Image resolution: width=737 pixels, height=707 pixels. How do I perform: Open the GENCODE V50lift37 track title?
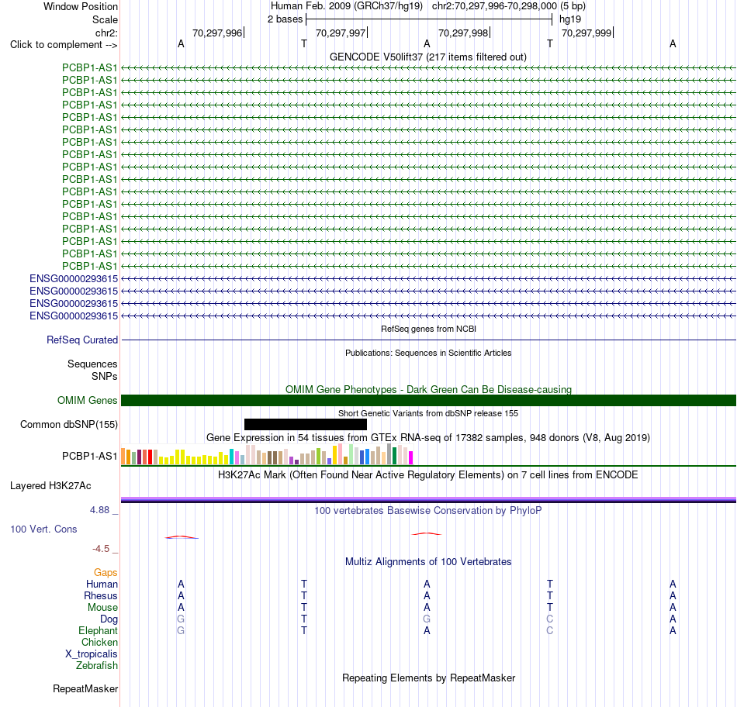(427, 57)
